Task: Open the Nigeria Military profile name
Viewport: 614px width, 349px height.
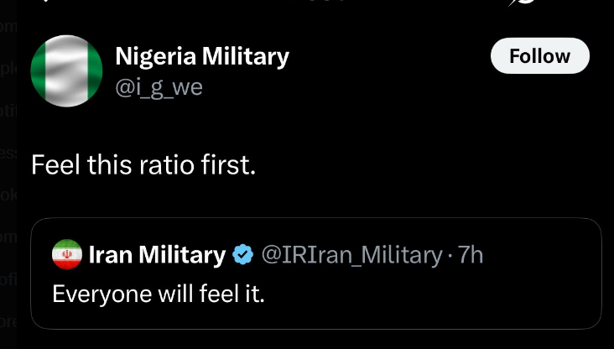Action: coord(202,56)
